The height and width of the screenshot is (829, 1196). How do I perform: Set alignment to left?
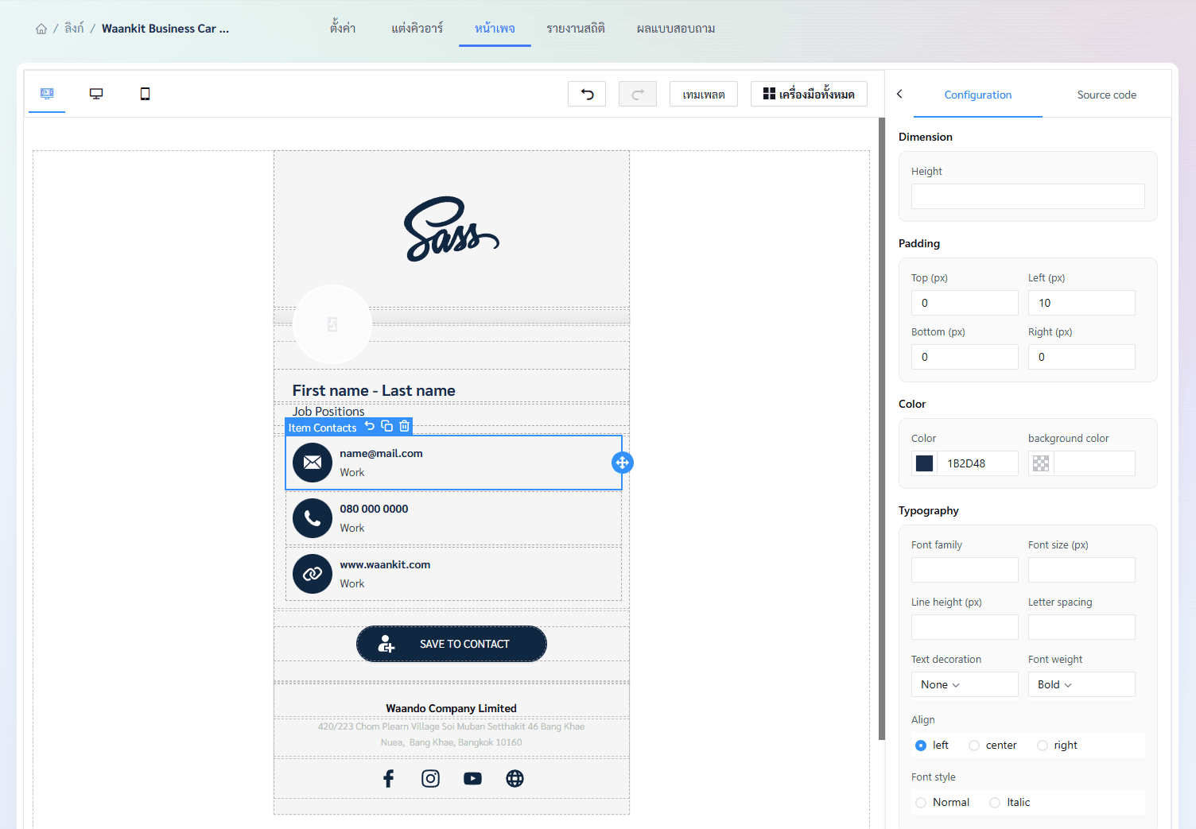921,746
